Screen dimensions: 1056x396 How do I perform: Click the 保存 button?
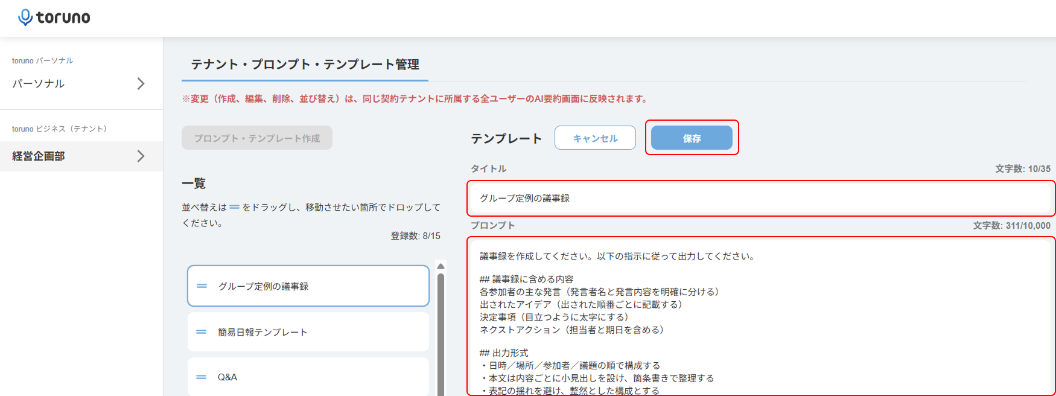(x=692, y=138)
